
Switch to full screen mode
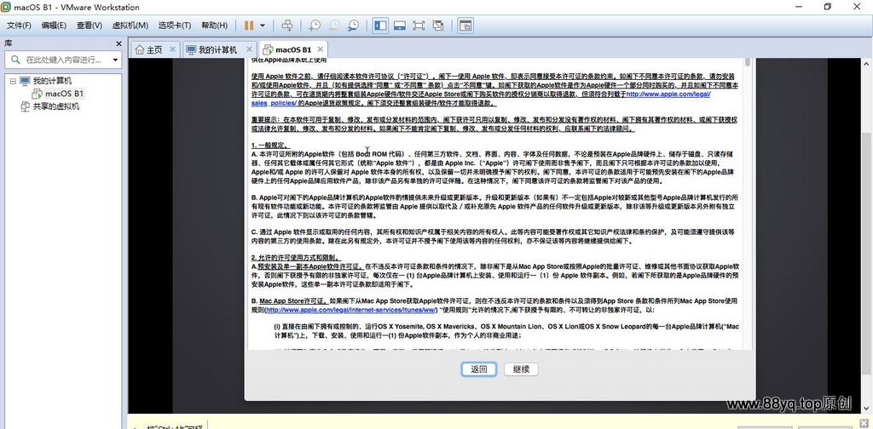click(419, 26)
